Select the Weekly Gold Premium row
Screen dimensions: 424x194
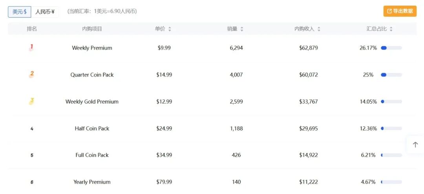92,102
